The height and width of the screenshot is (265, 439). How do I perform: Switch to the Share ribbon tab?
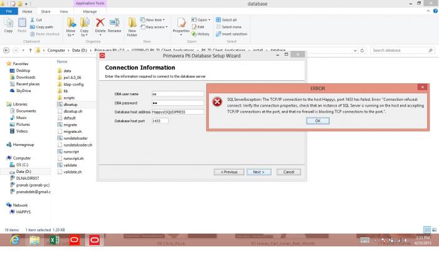(x=46, y=11)
